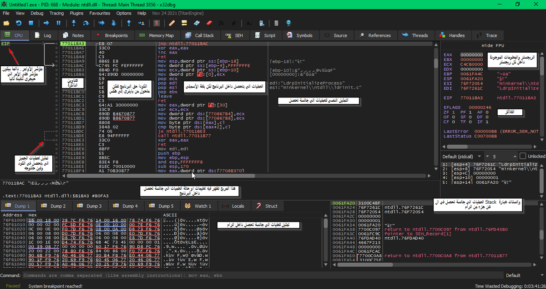The height and width of the screenshot is (289, 546).
Task: Toggle the IF flag value
Action: [x=486, y=121]
